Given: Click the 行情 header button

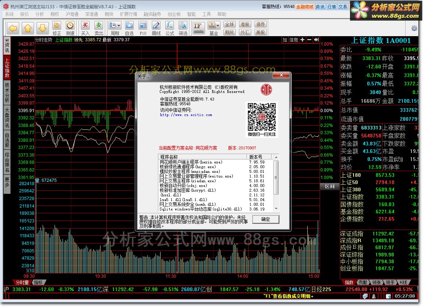Looking at the screenshot, I should (332, 7).
